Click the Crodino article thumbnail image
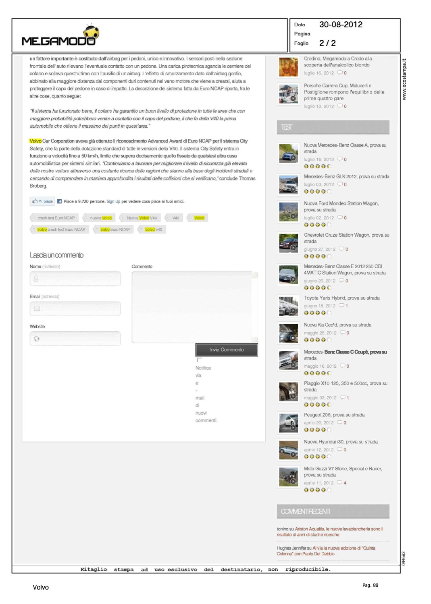This screenshot has height=604, width=431. (288, 67)
